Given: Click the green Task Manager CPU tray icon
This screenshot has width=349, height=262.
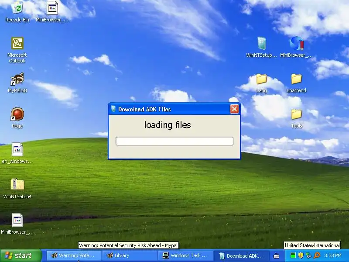Looking at the screenshot, I should point(293,255).
